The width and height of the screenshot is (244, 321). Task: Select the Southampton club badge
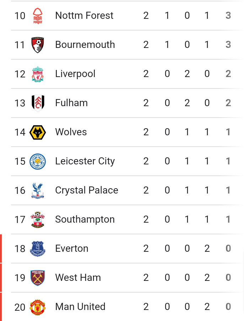coord(38,219)
